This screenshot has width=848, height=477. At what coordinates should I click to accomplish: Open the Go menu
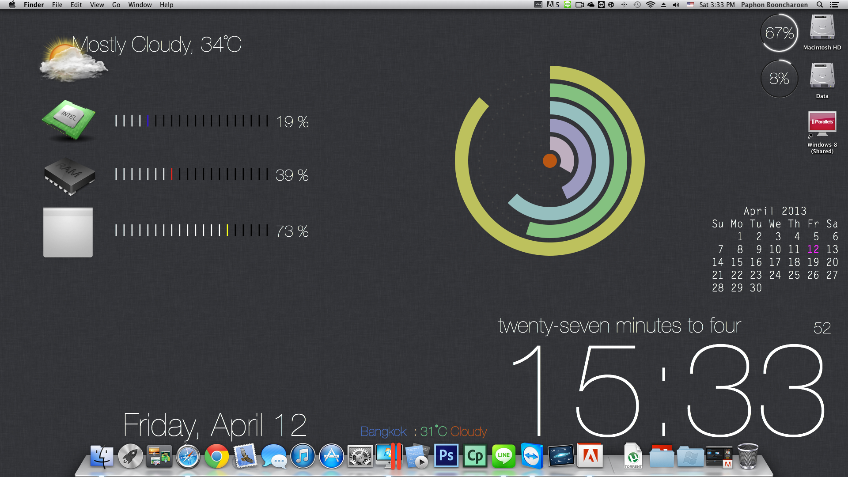point(116,5)
